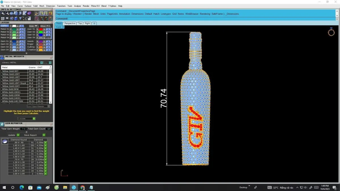Open the T-Splines menu
The image size is (340, 191).
click(112, 6)
